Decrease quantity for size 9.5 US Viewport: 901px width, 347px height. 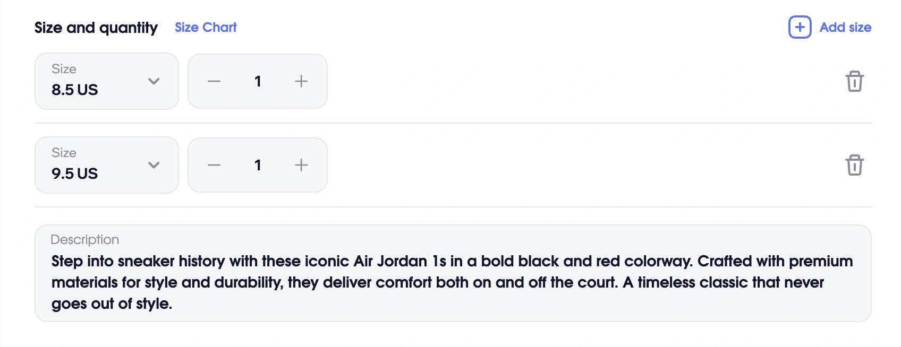(x=214, y=165)
